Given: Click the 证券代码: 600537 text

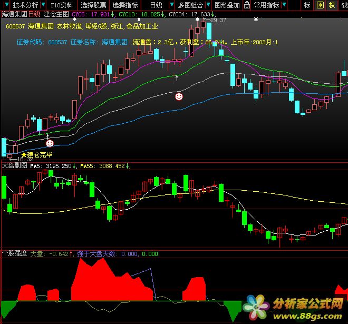Looking at the screenshot, I should pyautogui.click(x=42, y=42).
